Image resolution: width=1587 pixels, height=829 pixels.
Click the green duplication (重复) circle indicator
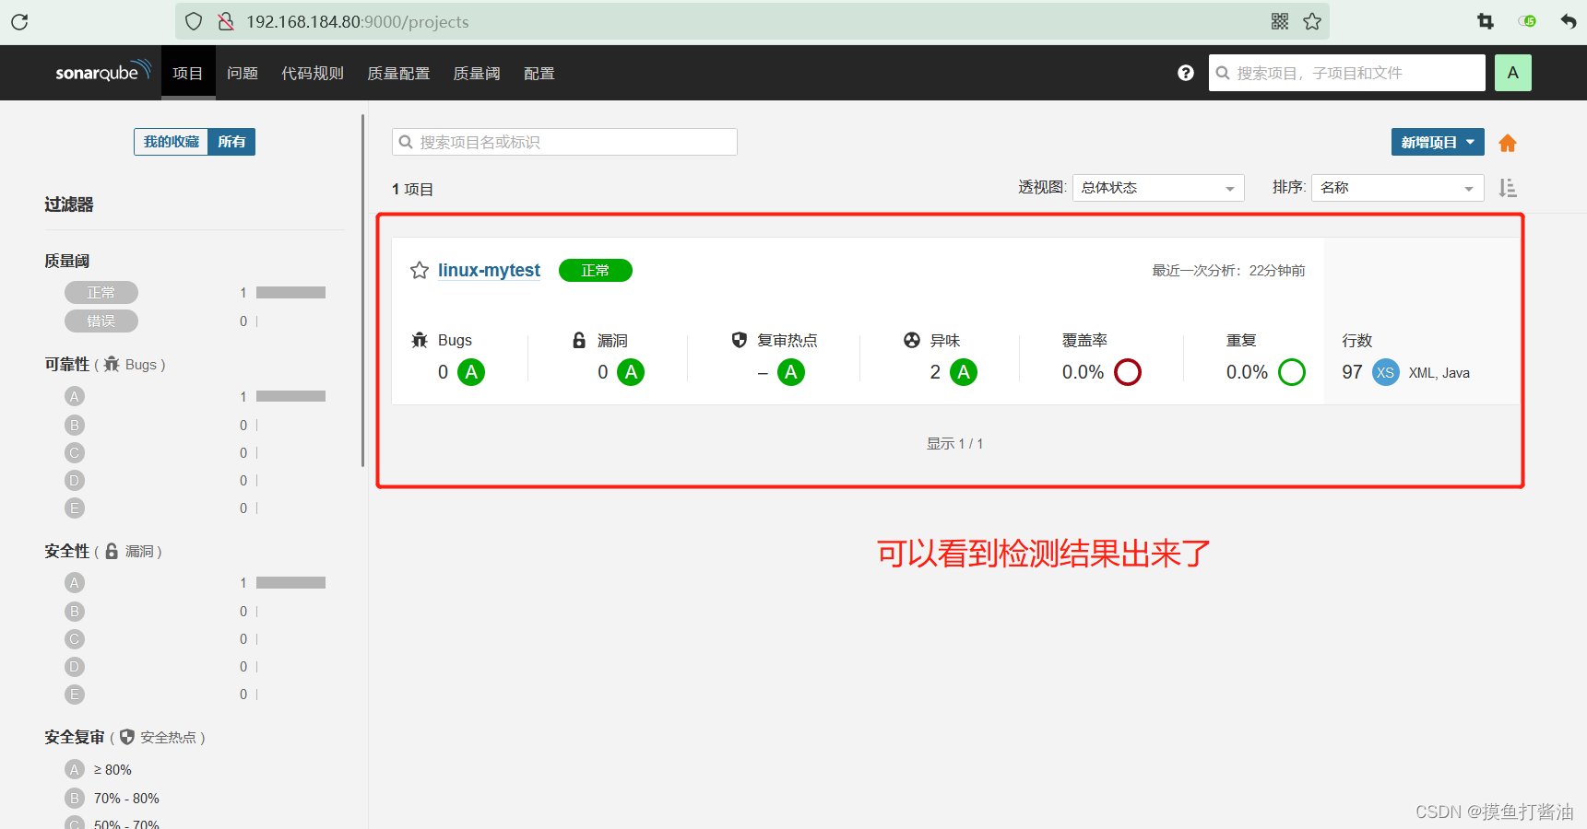tap(1292, 372)
